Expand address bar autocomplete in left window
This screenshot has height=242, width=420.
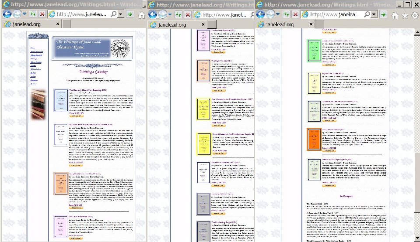point(121,14)
